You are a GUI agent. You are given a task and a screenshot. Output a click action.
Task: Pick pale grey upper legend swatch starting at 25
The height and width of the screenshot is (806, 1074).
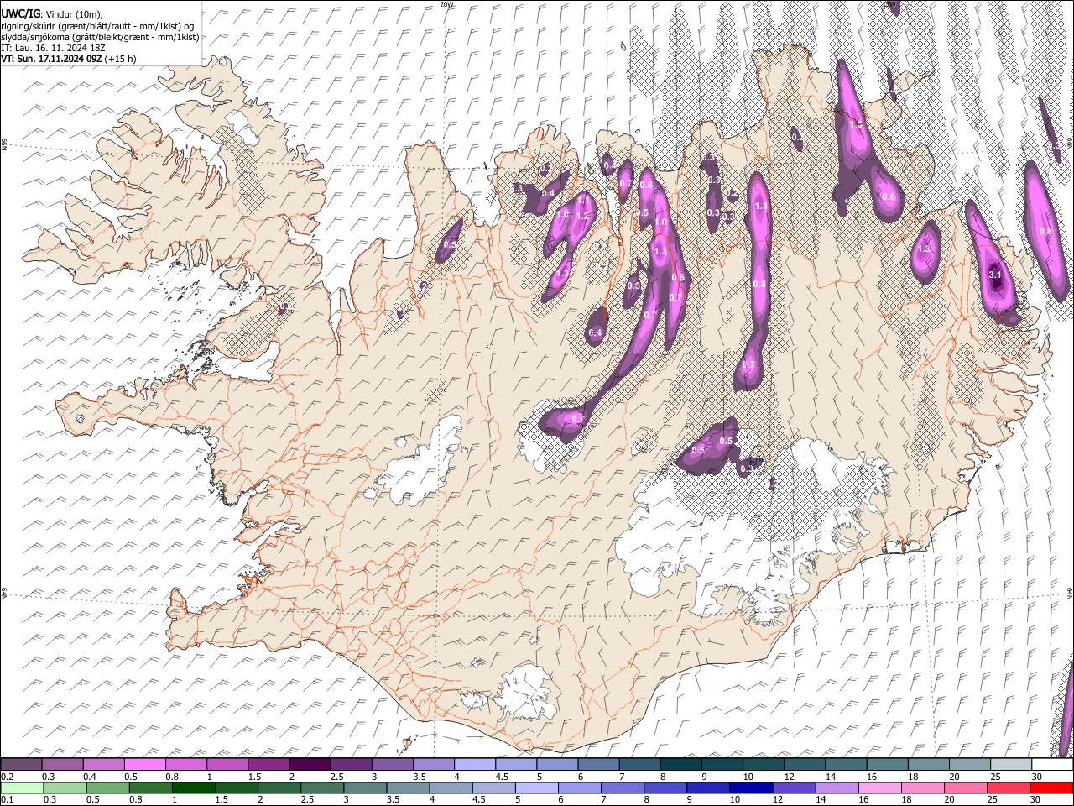coord(1009,765)
